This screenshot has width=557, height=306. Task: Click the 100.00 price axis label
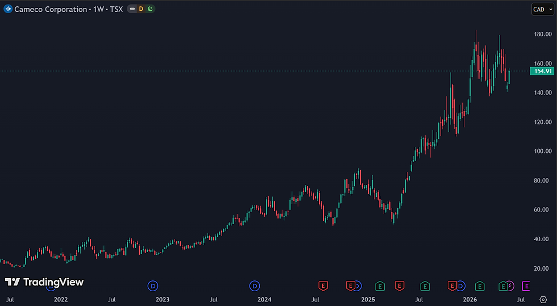(x=543, y=151)
